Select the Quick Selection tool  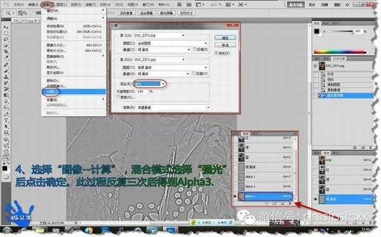[x=6, y=46]
